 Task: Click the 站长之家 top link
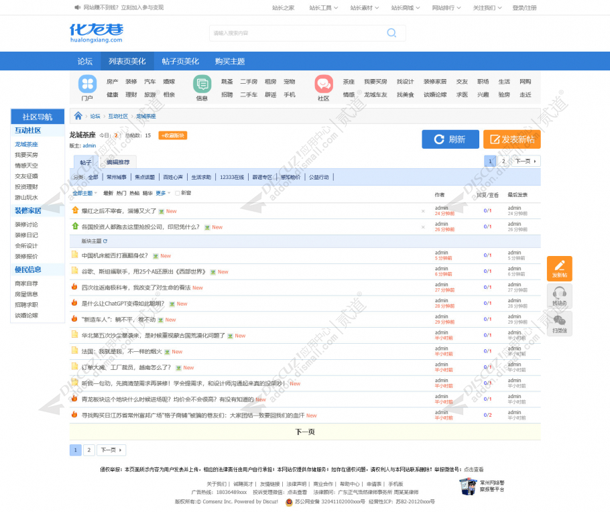click(283, 8)
